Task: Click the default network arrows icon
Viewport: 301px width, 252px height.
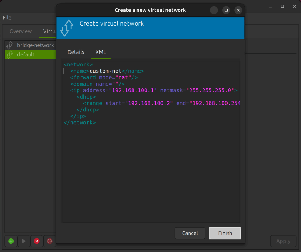Action: click(10, 54)
